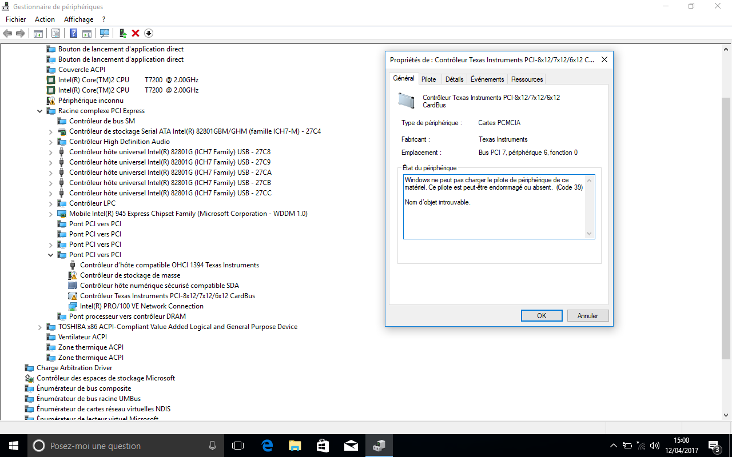The width and height of the screenshot is (732, 457).
Task: Switch to the Détails tab
Action: [x=455, y=79]
